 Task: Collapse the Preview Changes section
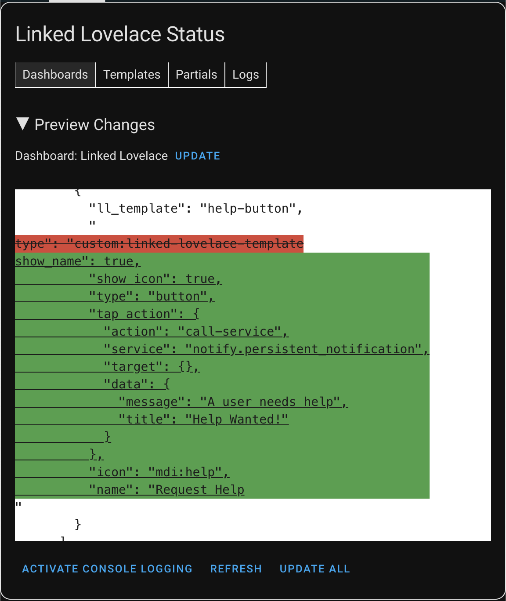point(23,124)
